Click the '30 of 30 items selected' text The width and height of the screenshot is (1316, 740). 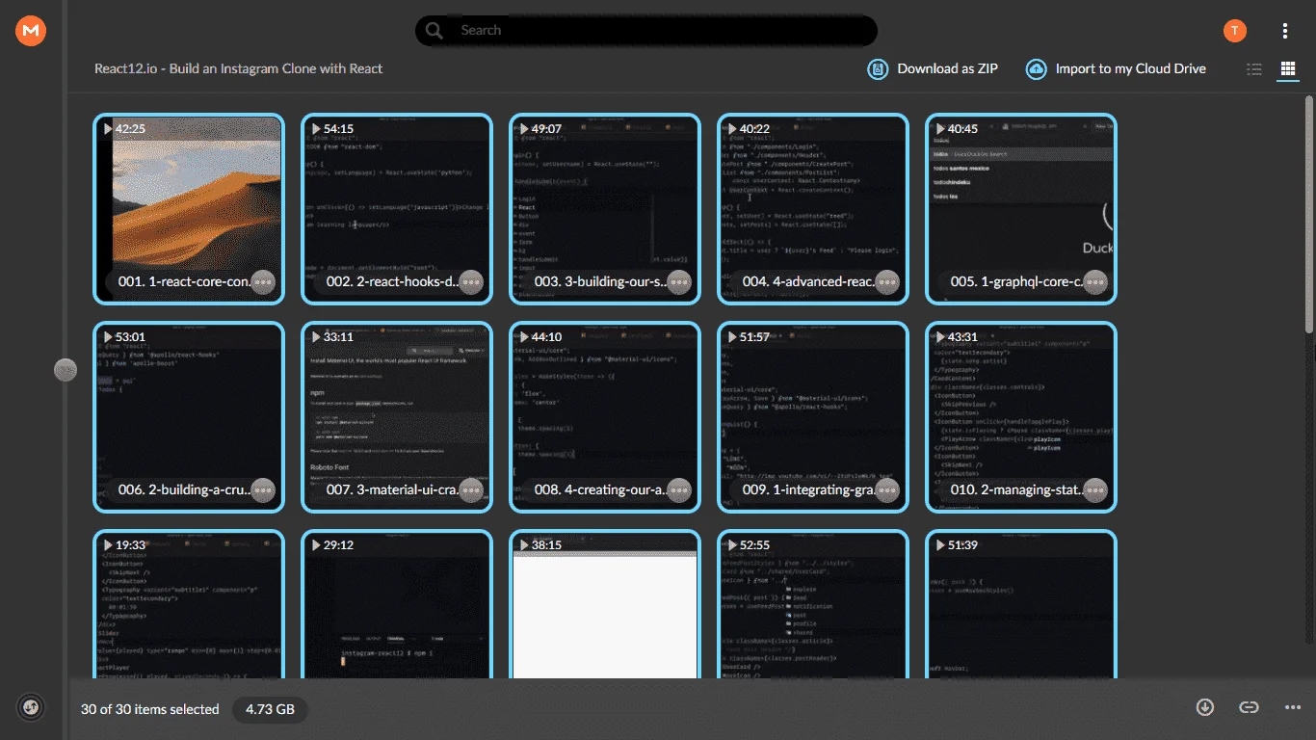150,709
